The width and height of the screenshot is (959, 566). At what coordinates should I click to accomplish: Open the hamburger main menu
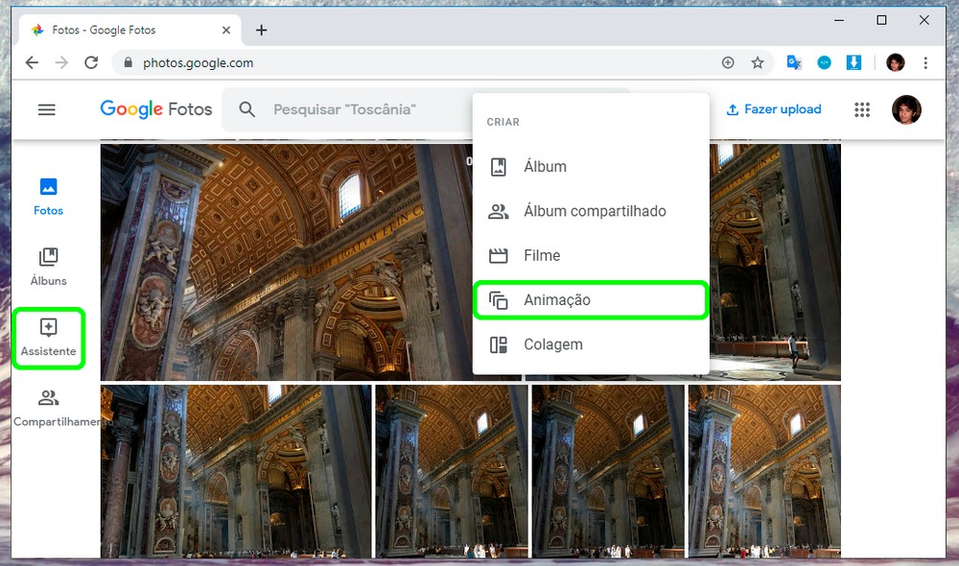click(46, 109)
